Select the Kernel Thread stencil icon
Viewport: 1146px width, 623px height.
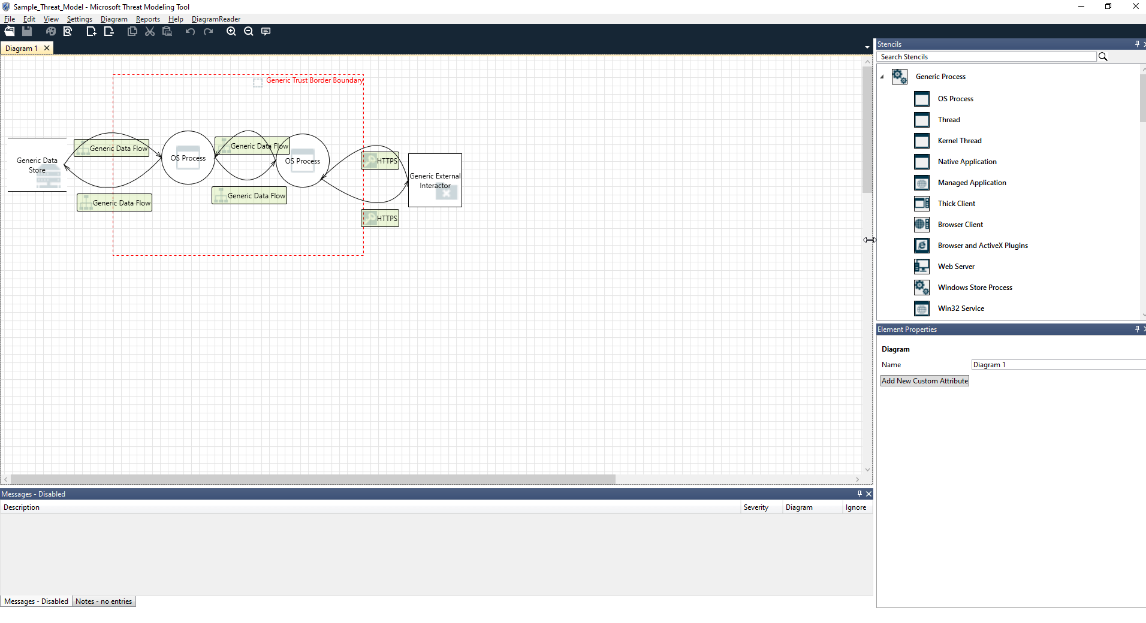click(x=922, y=141)
